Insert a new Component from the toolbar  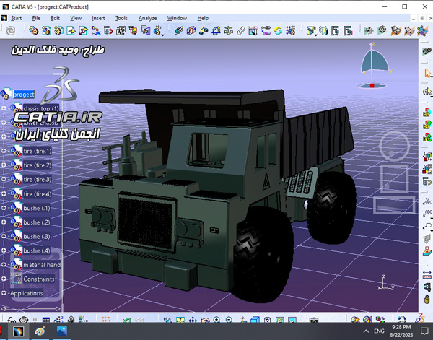[34, 30]
